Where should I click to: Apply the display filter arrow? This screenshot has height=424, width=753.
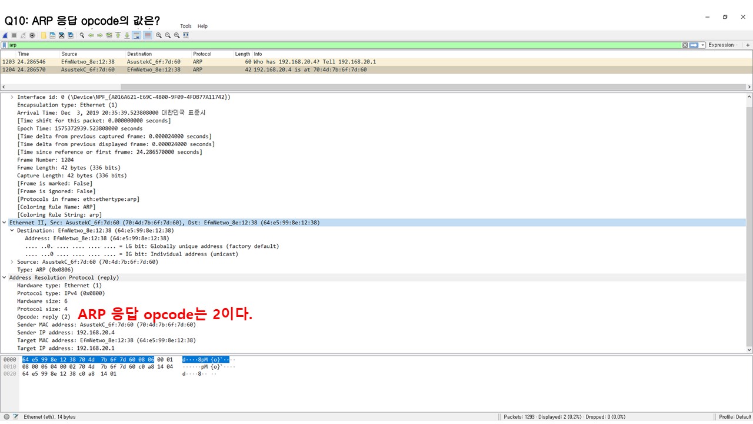point(694,45)
